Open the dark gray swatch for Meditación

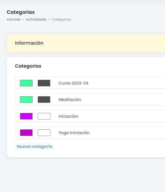coord(44,99)
